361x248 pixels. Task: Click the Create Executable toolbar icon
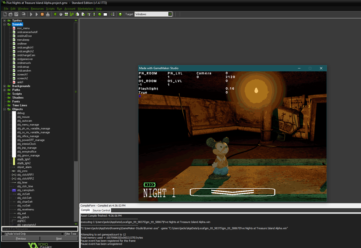click(x=24, y=14)
